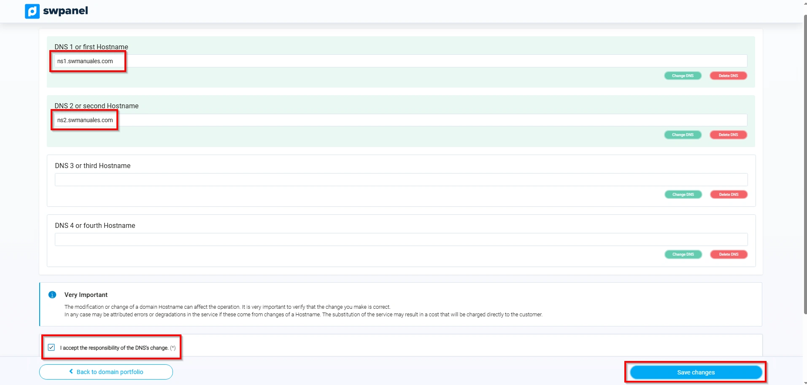
Task: Click the 'DNS 2 or second Hostname' label
Action: point(97,106)
